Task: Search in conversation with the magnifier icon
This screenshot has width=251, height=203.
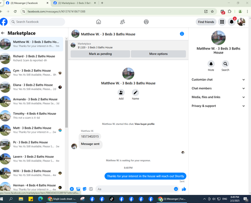Action: [225, 64]
